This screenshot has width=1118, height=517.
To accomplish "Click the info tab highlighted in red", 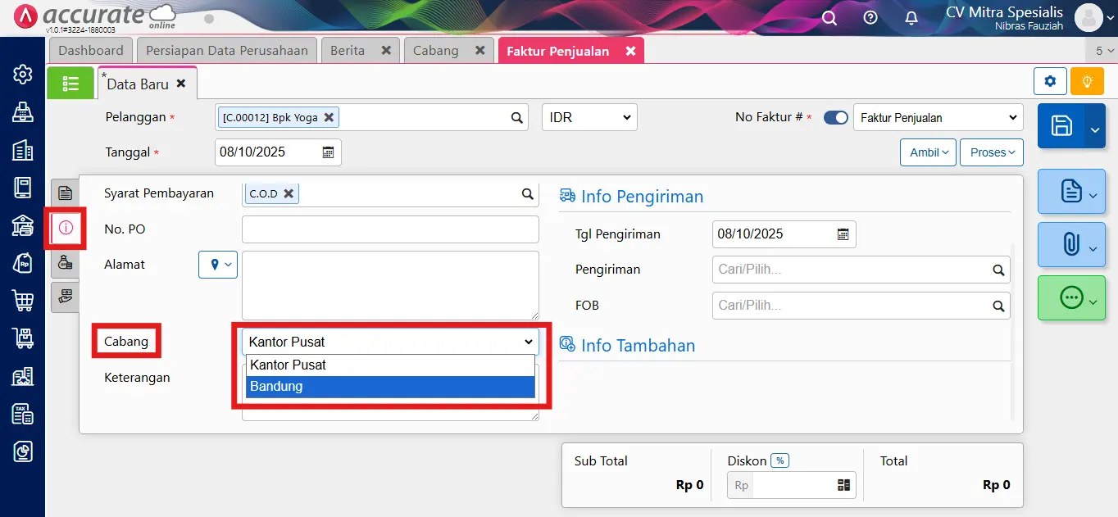I will (x=66, y=229).
